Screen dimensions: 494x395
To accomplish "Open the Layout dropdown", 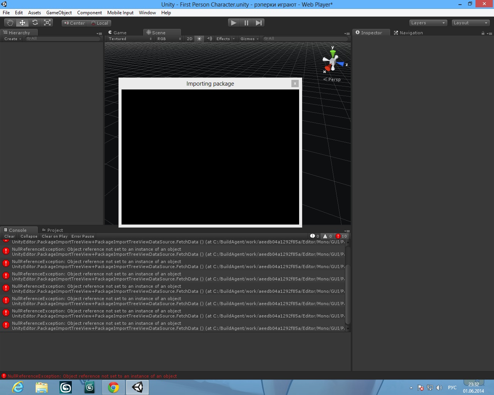I will 470,23.
